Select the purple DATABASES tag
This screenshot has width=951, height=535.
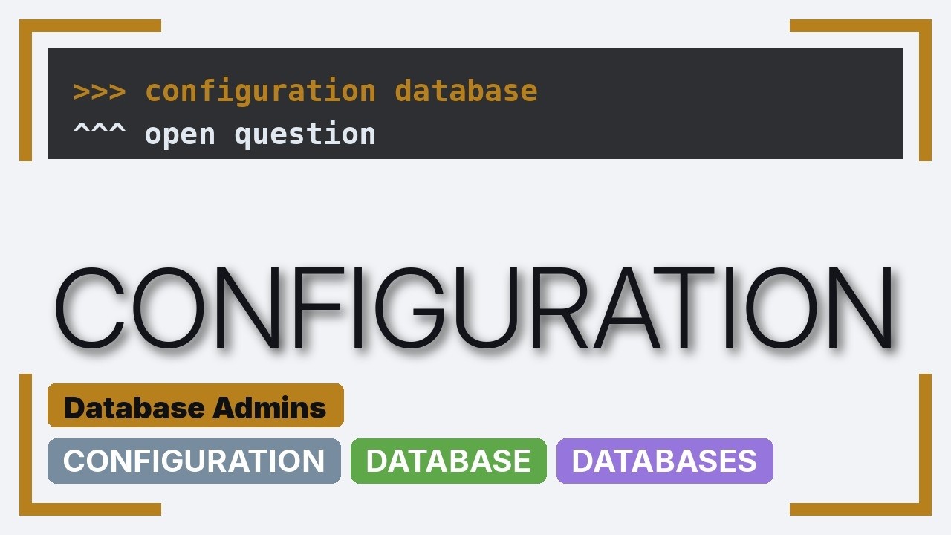[x=665, y=461]
